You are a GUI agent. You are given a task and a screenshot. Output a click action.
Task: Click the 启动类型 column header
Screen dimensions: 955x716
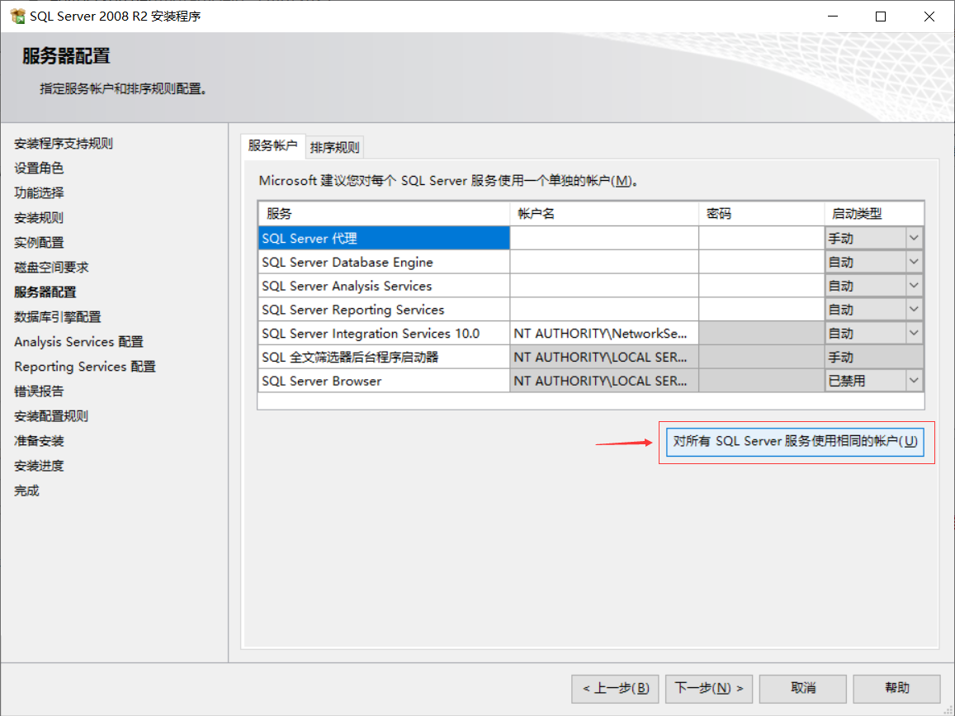coord(874,214)
